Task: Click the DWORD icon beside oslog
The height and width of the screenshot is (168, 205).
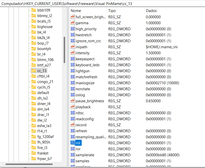Action: [x=73, y=95]
